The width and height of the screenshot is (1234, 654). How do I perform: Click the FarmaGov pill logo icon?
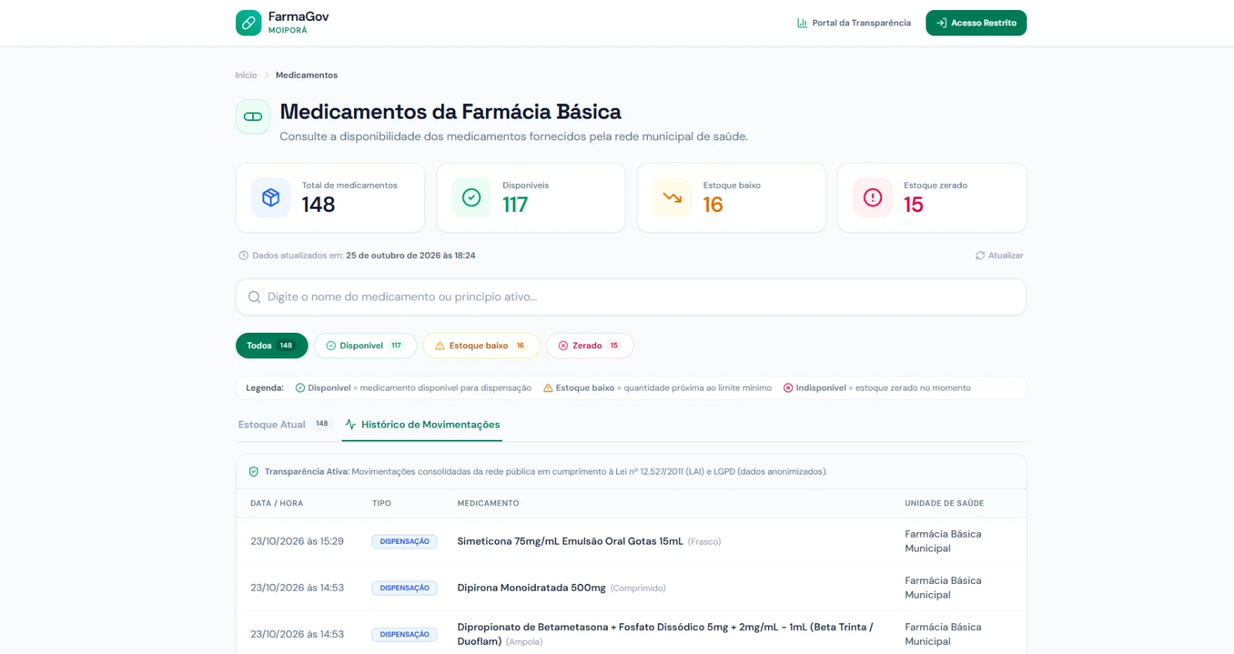(x=248, y=23)
